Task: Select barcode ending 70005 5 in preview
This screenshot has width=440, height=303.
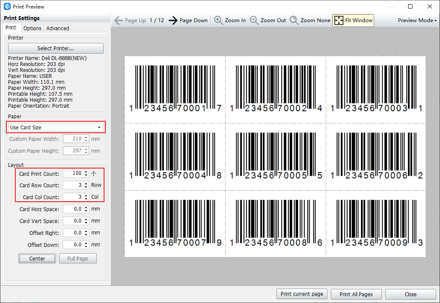Action: pos(276,156)
